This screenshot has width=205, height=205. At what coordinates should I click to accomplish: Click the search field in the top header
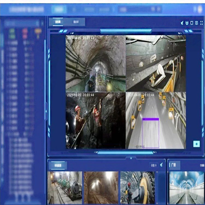[x=139, y=9]
